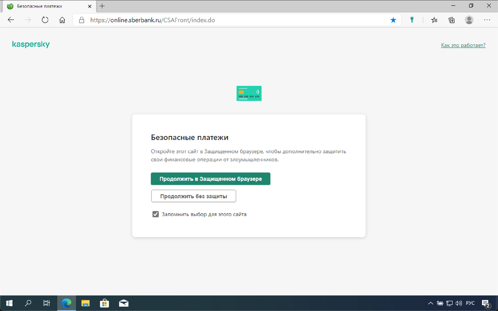Image resolution: width=498 pixels, height=311 pixels.
Task: Open the browser settings three-dots menu
Action: (x=487, y=20)
